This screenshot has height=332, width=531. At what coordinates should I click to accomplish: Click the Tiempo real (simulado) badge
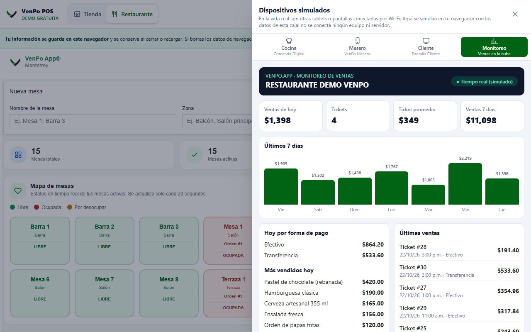[x=485, y=81]
